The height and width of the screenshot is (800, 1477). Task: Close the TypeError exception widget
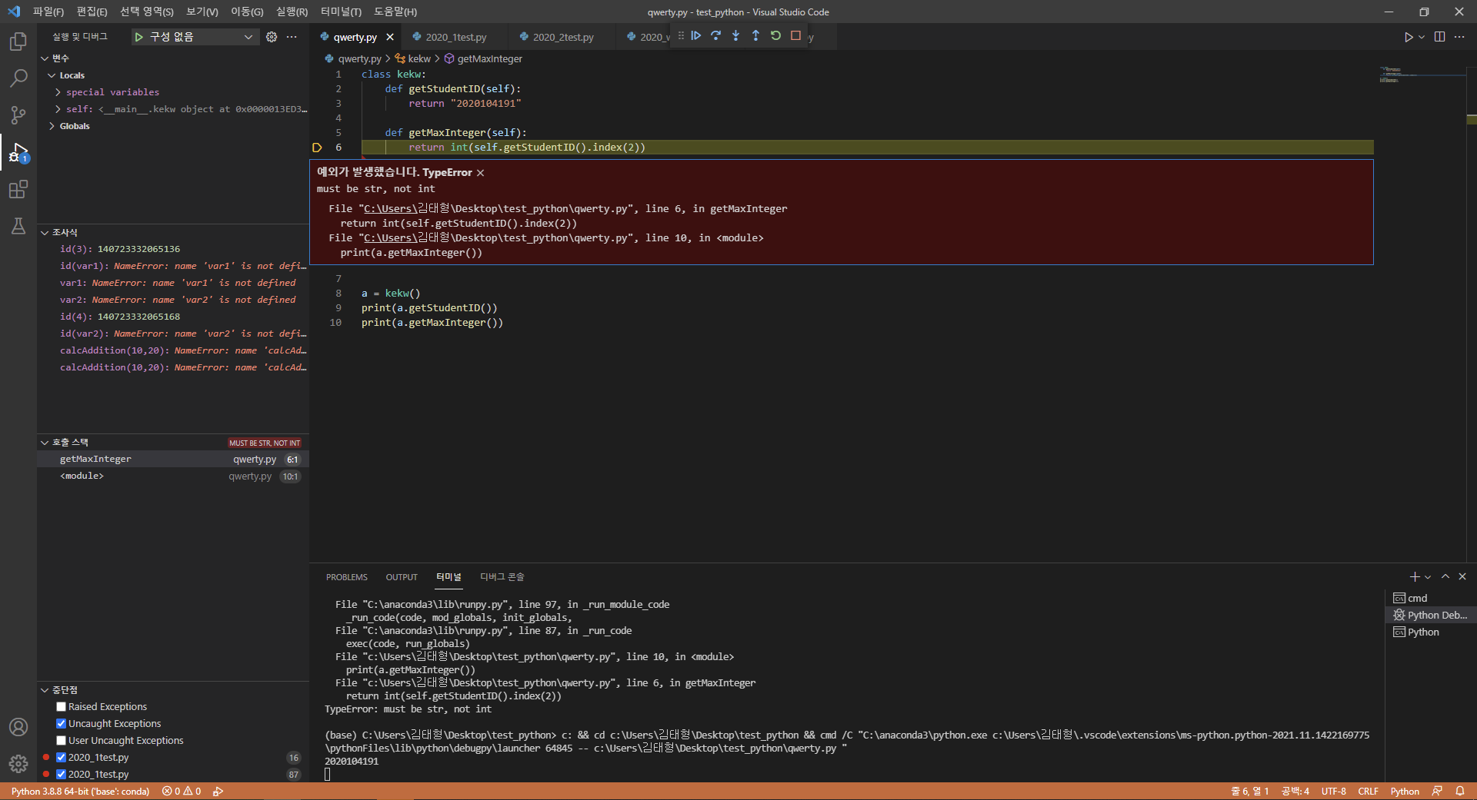coord(480,173)
